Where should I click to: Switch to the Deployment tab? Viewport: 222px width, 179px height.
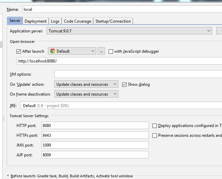(35, 21)
